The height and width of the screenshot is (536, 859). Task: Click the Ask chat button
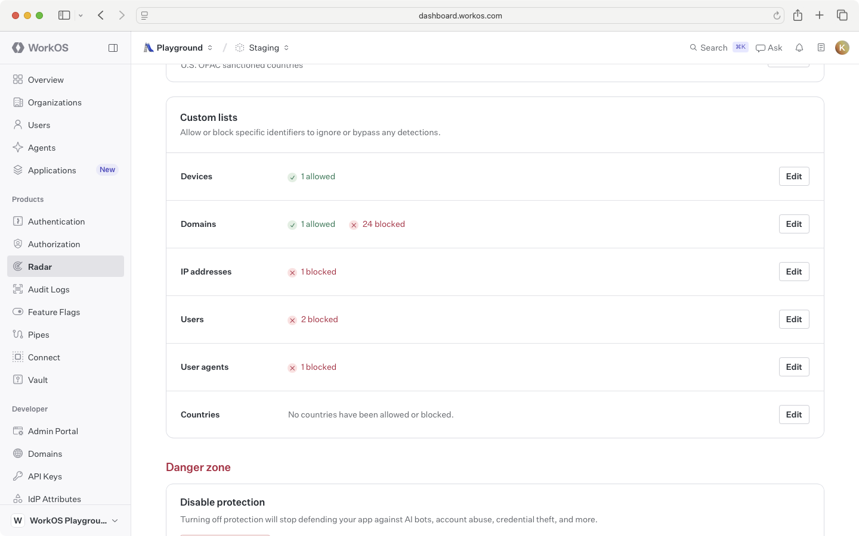pos(769,48)
